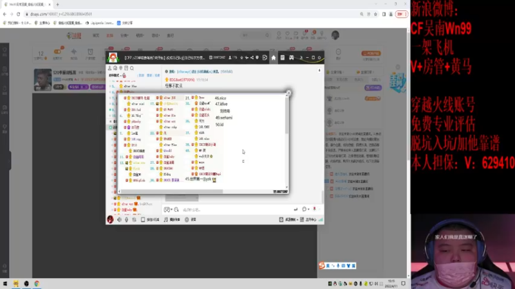Click the popup scroll-left arrow

tap(120, 191)
